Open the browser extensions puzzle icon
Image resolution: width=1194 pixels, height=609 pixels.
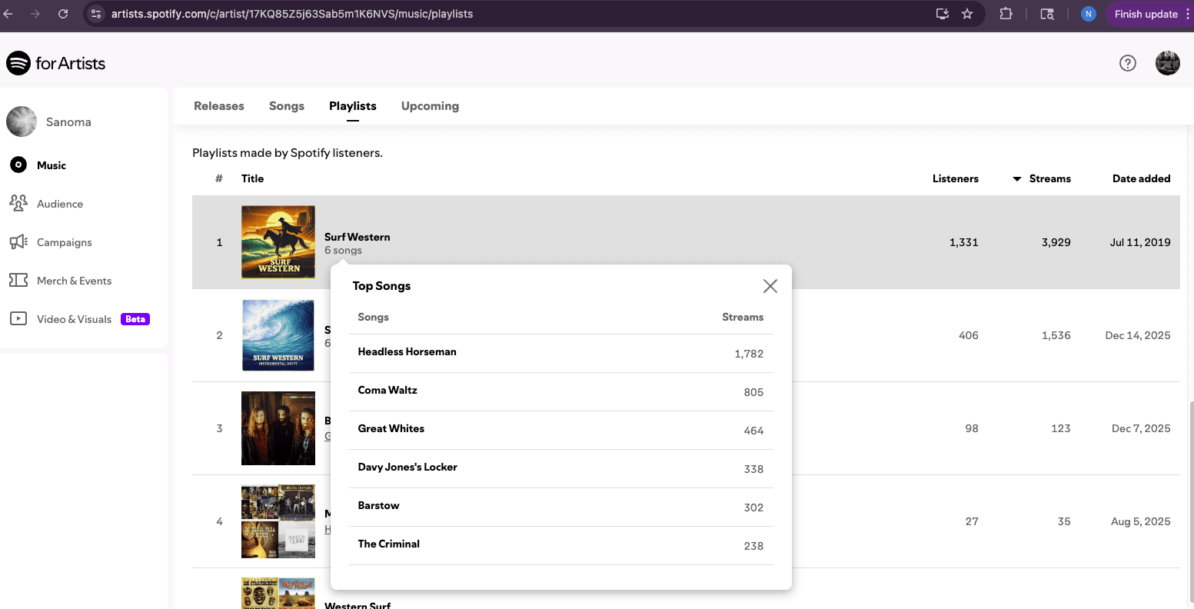click(x=1006, y=14)
